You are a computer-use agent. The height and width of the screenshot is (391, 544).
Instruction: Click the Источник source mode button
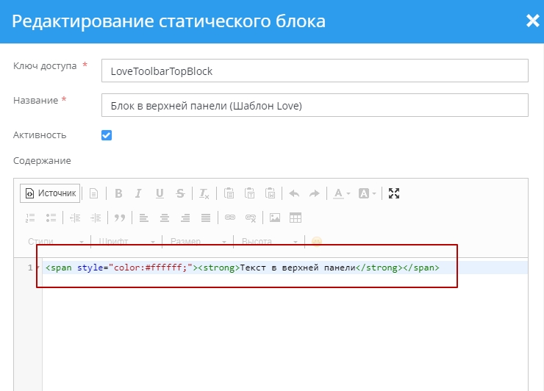click(x=50, y=193)
